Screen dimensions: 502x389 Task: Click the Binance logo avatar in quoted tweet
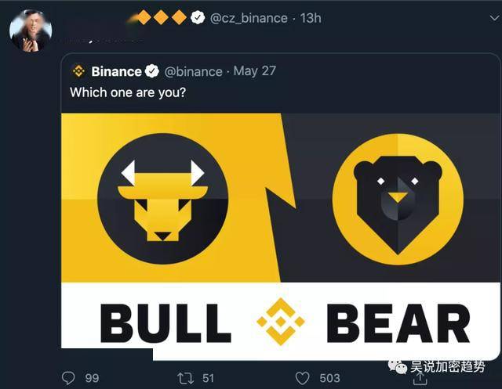pos(78,71)
